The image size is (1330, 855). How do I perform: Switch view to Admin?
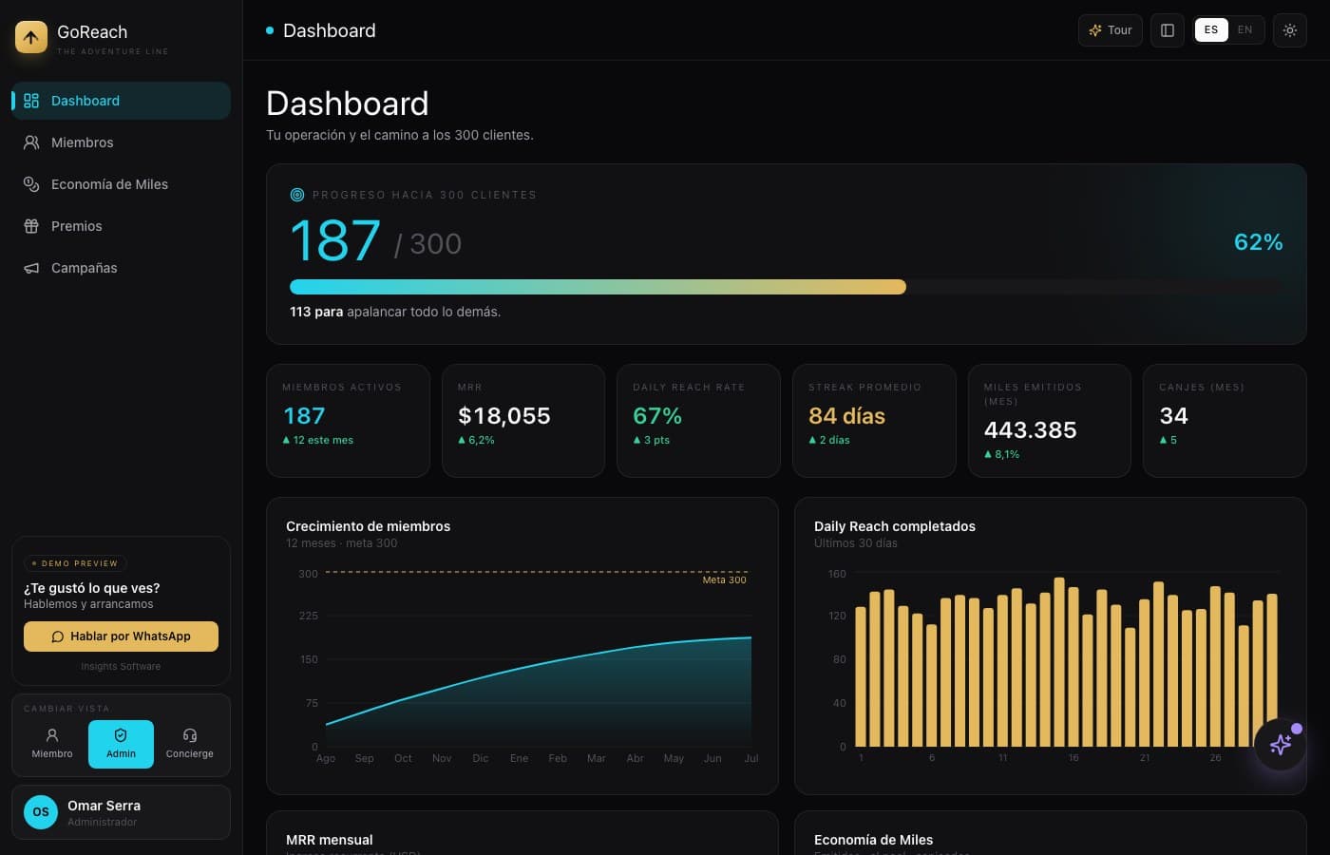pos(121,744)
